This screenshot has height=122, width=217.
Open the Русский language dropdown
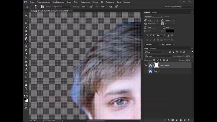tap(153, 44)
